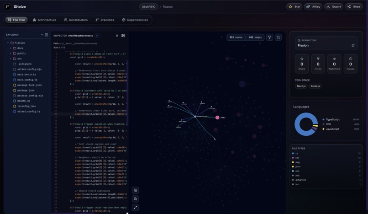Click the .json file type row
Screen dimensions: 368x214
click(326, 166)
